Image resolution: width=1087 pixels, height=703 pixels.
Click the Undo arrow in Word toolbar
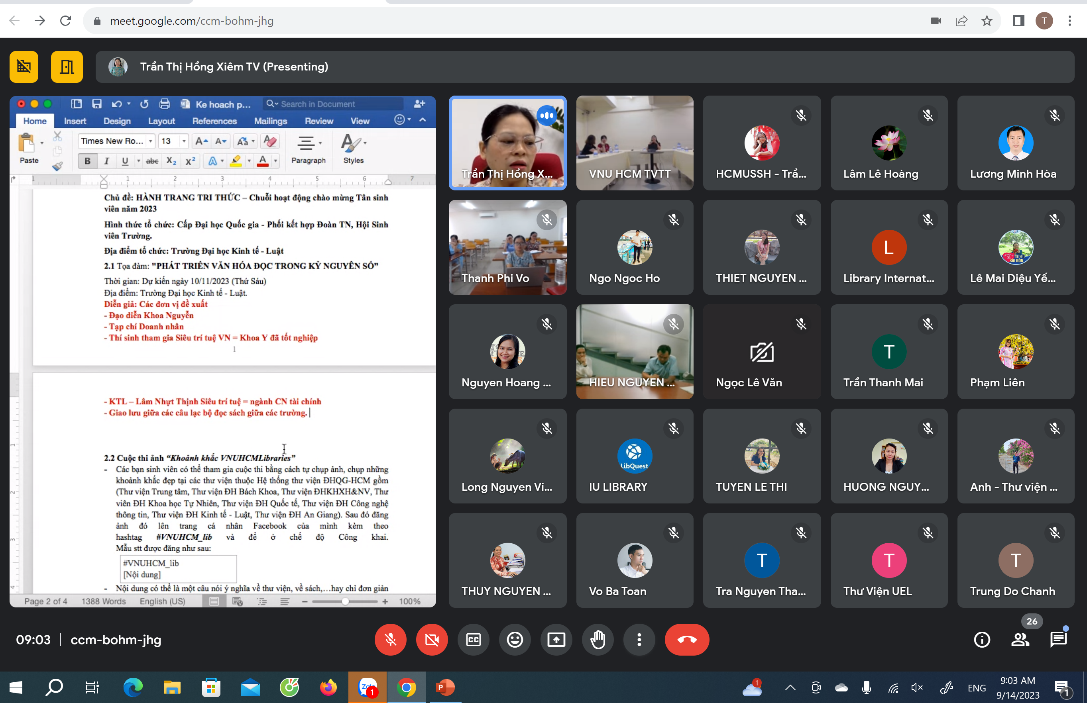coord(117,104)
